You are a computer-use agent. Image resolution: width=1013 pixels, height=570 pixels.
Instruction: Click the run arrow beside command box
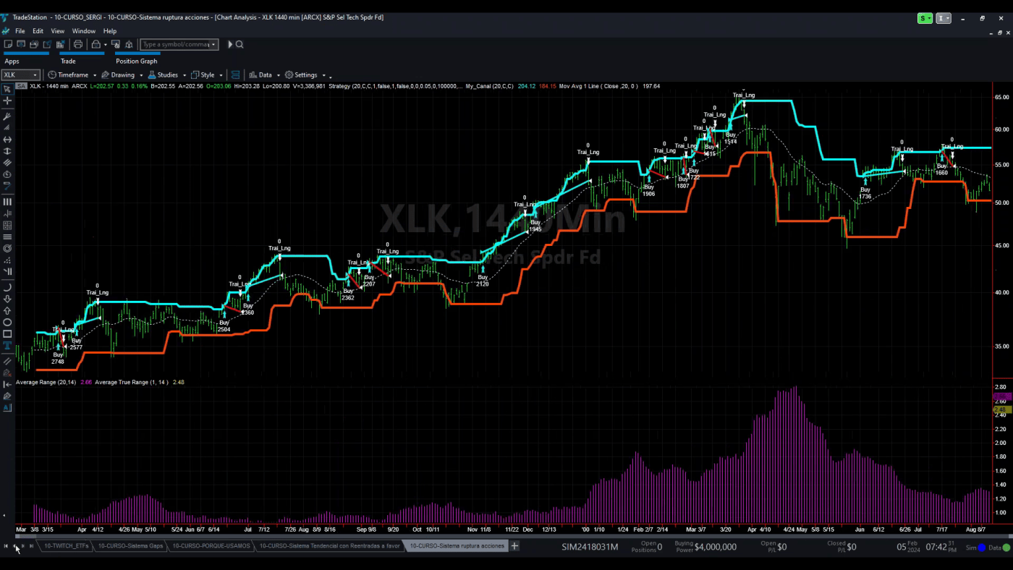coord(230,44)
